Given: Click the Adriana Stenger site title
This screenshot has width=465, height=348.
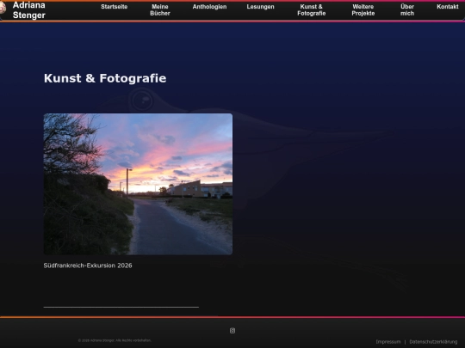Looking at the screenshot, I should pos(29,10).
